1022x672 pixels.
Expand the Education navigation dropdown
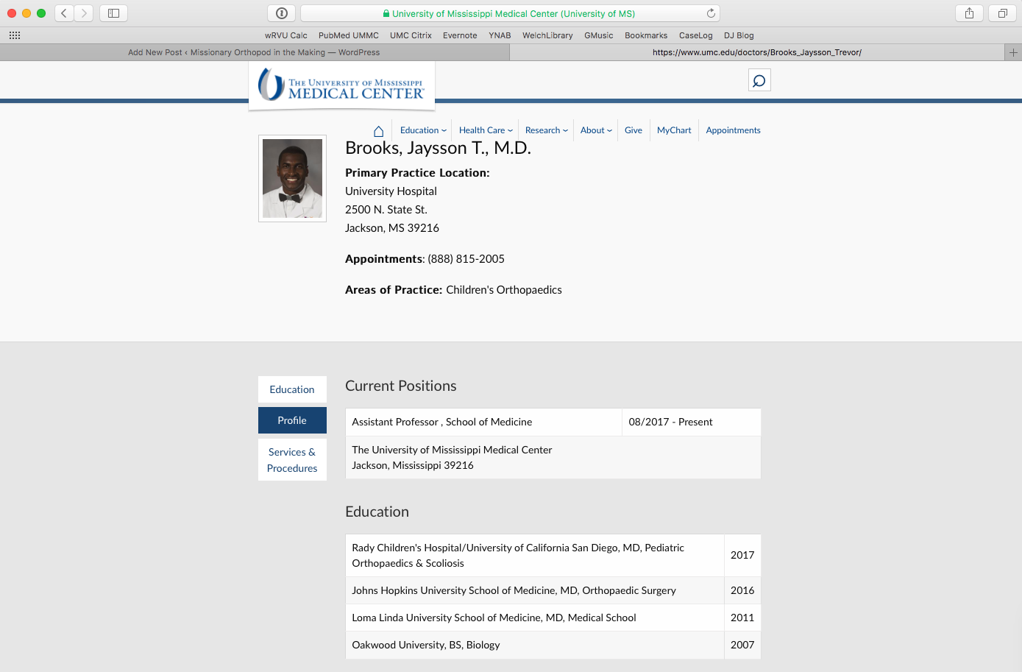tap(423, 130)
